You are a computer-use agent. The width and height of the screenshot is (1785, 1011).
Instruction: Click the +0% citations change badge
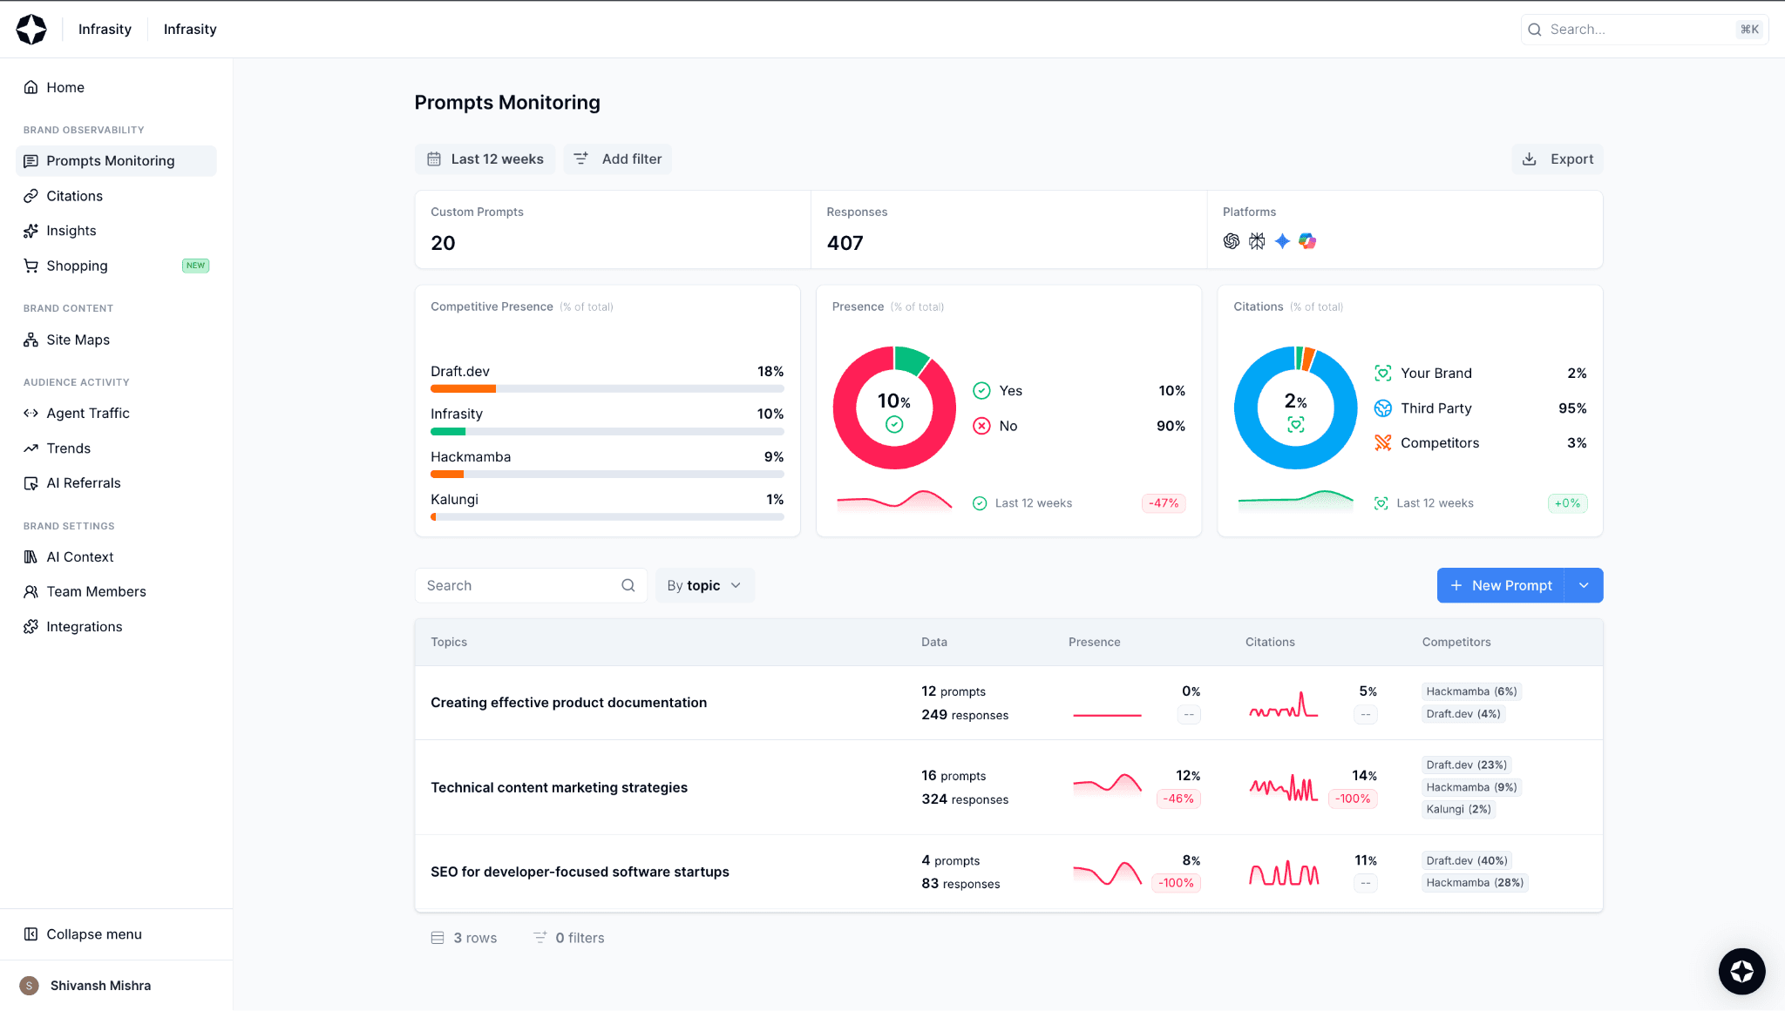coord(1567,503)
